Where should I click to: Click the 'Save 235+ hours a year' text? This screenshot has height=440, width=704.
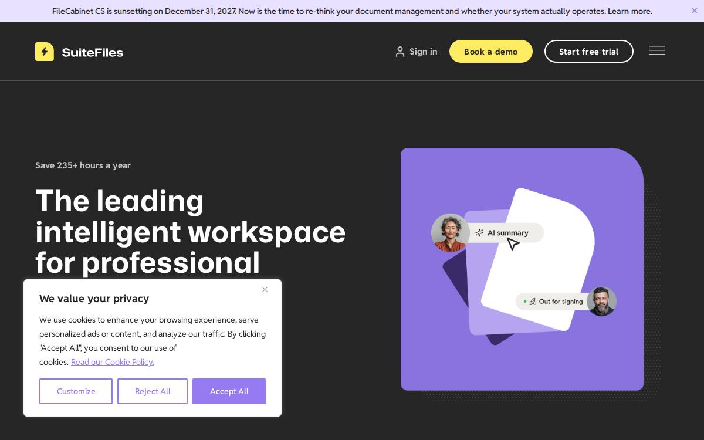tap(83, 165)
